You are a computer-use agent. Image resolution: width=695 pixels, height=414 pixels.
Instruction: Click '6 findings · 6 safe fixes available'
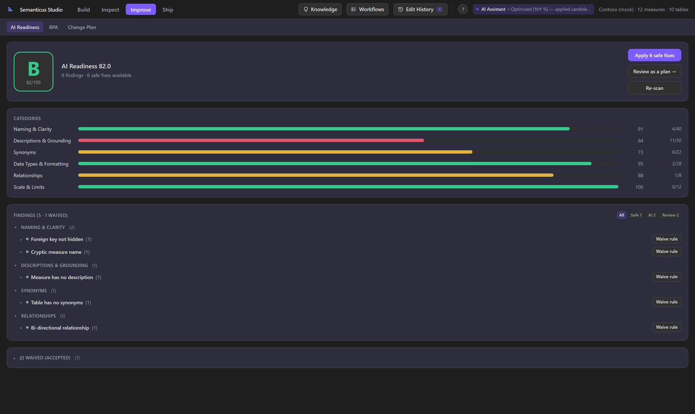96,75
